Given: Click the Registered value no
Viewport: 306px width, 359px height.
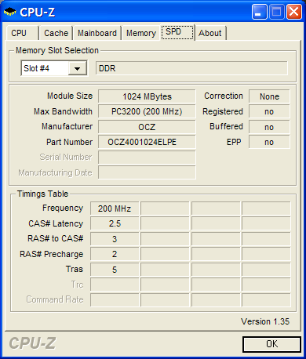Looking at the screenshot, I should tap(269, 111).
